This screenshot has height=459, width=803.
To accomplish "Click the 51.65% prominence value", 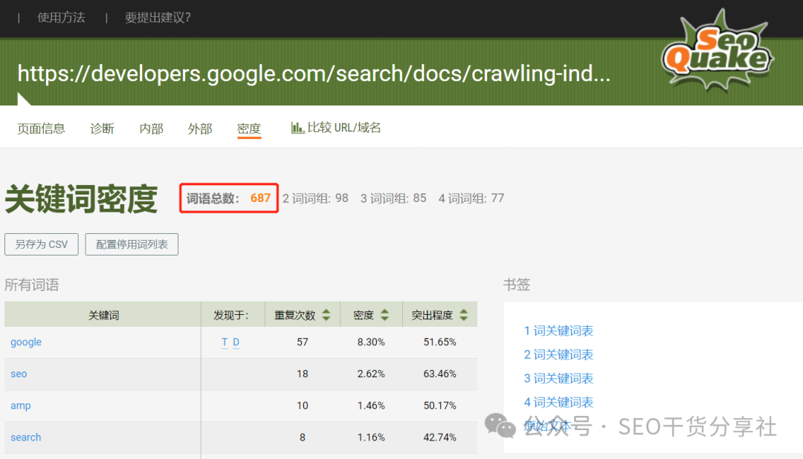I will [439, 342].
